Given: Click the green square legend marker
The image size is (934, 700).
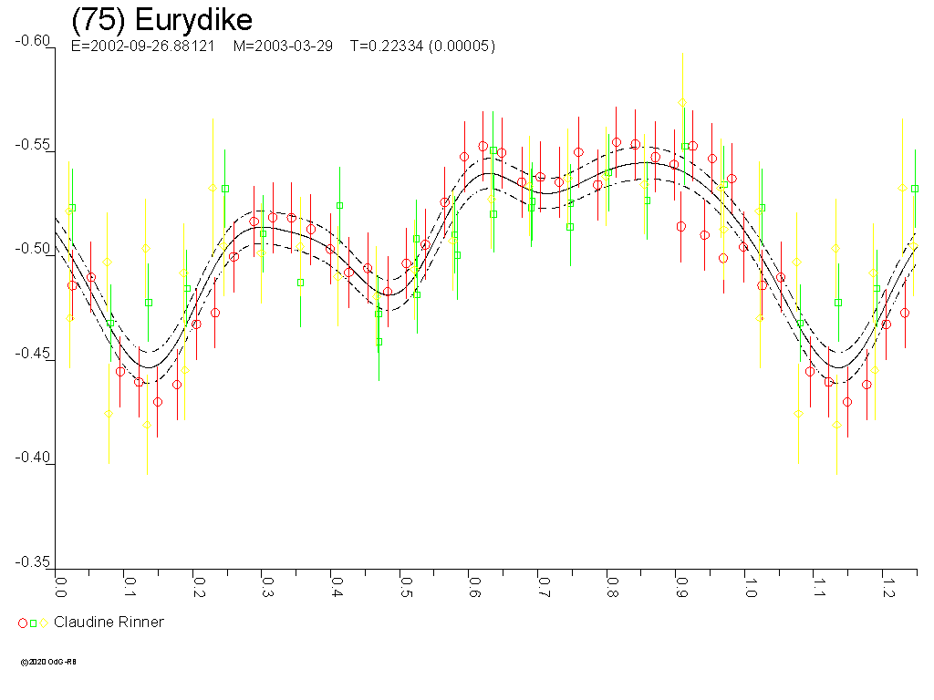Looking at the screenshot, I should (x=34, y=623).
